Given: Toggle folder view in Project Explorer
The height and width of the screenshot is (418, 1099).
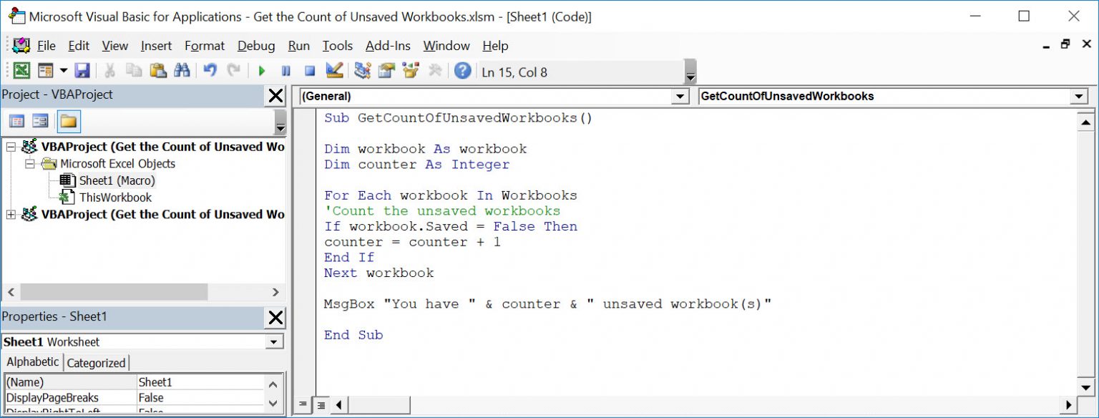Looking at the screenshot, I should click(x=69, y=121).
